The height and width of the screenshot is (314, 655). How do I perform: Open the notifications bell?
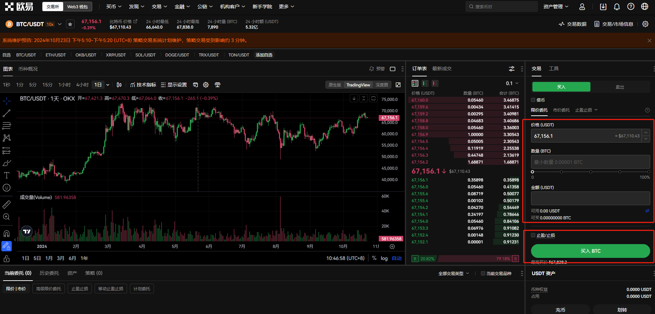point(617,7)
